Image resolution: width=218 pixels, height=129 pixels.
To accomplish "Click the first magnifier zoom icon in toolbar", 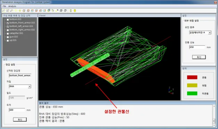I will [x=3, y=10].
